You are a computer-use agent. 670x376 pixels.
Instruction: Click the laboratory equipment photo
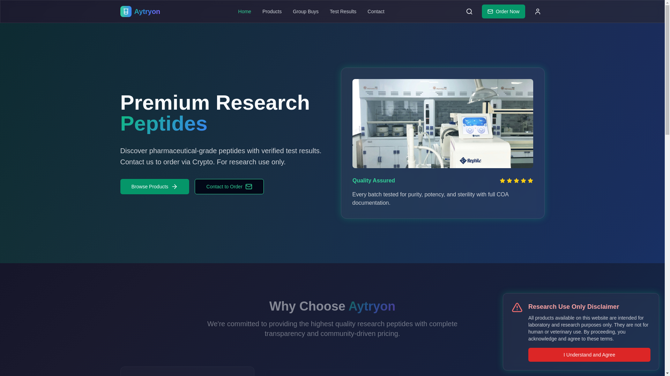[442, 124]
